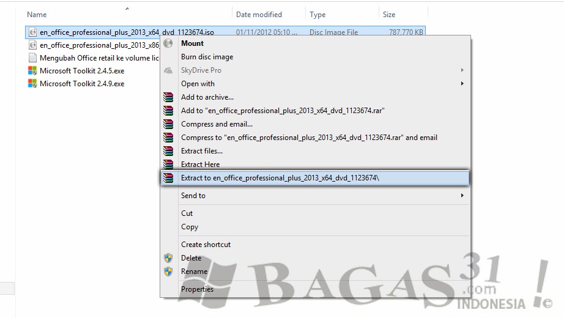The image size is (564, 318).
Task: Select Create shortcut
Action: tap(206, 245)
